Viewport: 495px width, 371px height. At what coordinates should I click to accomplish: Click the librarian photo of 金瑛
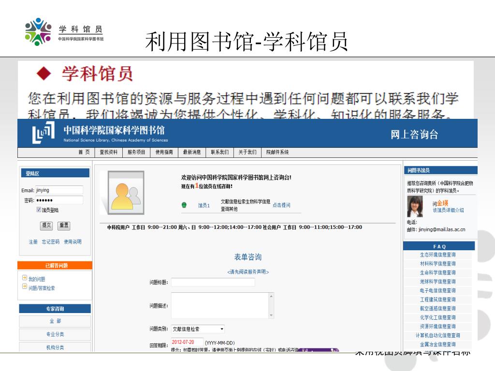click(x=415, y=206)
